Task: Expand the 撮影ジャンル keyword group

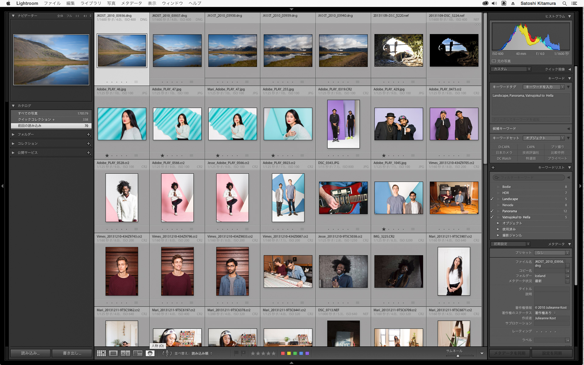Action: tap(498, 235)
